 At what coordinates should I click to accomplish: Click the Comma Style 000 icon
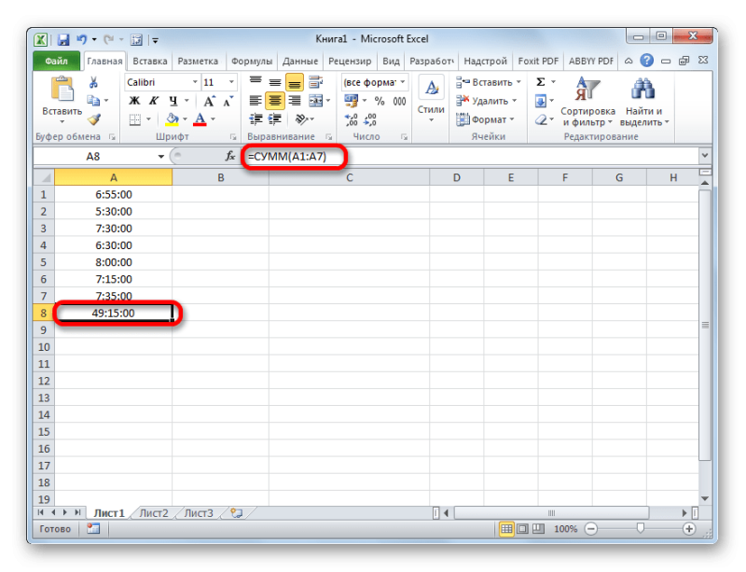(x=399, y=102)
